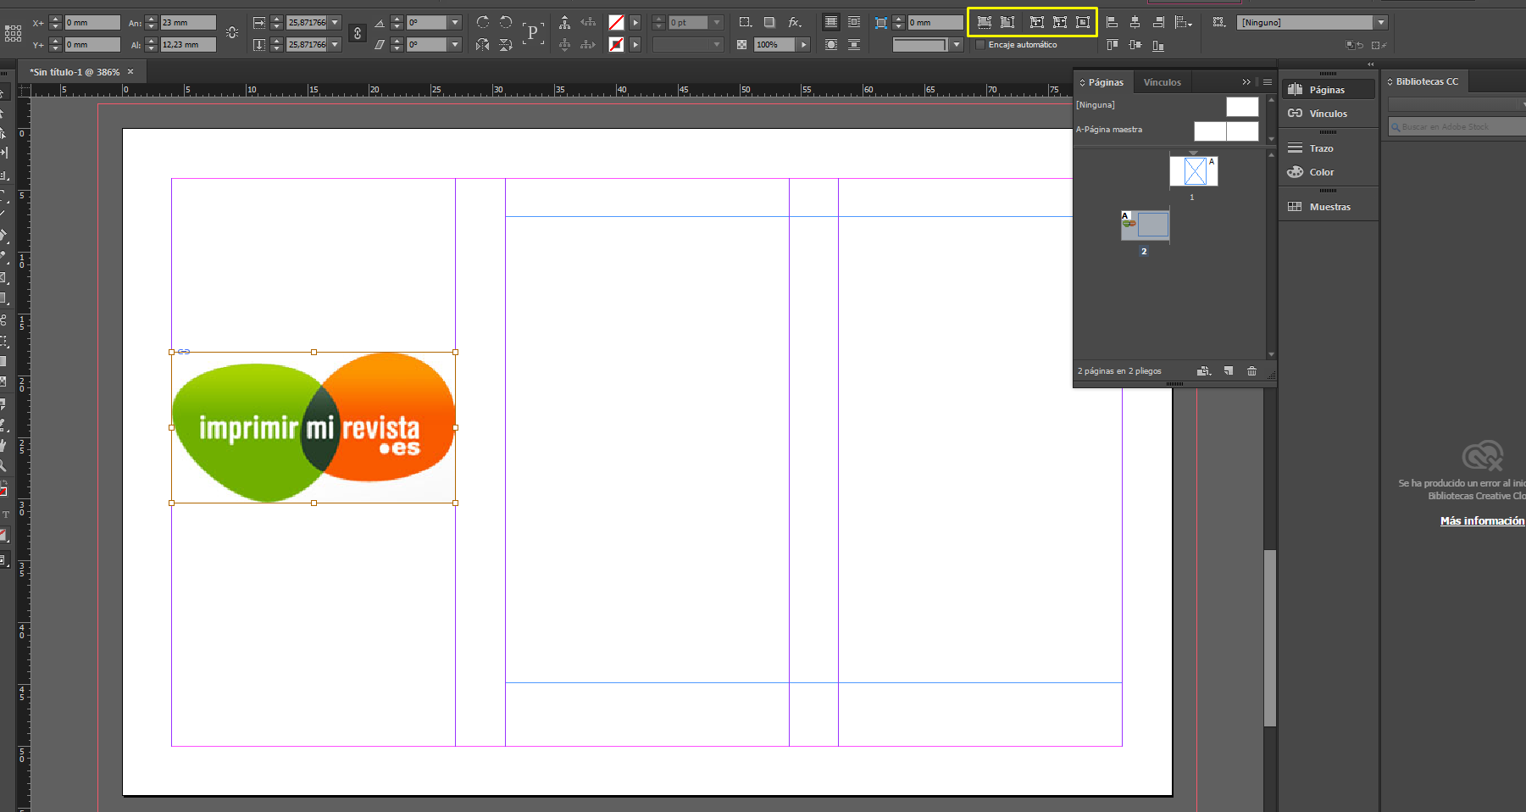Select the [Ninguna] master row
This screenshot has width=1526, height=812.
point(1168,105)
